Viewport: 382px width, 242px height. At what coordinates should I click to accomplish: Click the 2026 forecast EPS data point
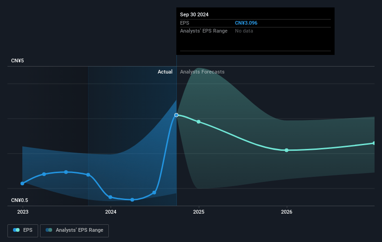[x=287, y=150]
